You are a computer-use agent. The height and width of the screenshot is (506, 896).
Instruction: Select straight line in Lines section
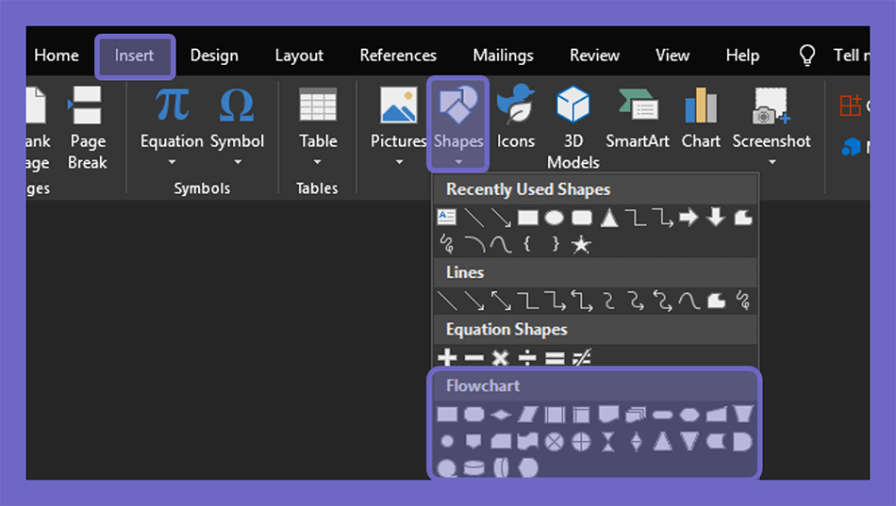[447, 301]
